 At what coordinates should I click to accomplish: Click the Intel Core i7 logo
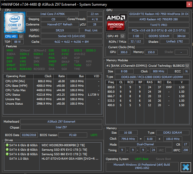15,22
